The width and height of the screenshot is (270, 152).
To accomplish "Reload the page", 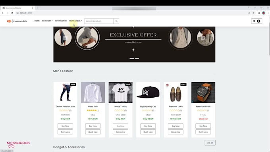I will 12,13.
